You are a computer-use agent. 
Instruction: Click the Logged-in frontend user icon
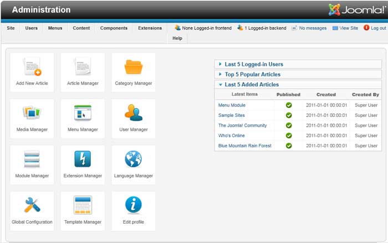[x=178, y=28]
